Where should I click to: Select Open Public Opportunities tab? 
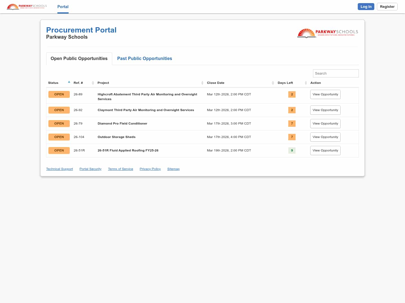(79, 58)
